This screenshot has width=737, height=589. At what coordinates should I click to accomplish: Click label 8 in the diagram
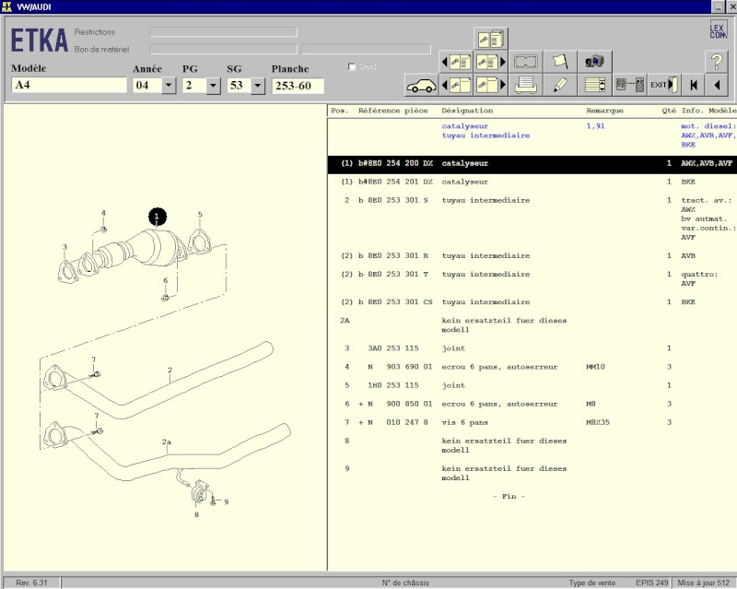(x=196, y=514)
